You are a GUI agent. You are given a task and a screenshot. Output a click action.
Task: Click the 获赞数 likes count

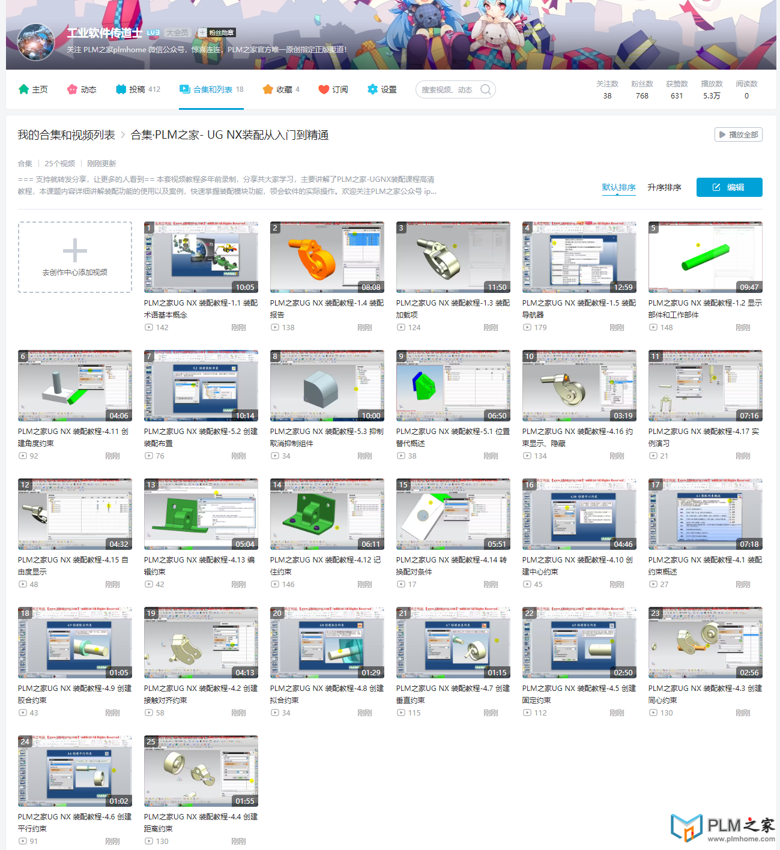(x=677, y=89)
